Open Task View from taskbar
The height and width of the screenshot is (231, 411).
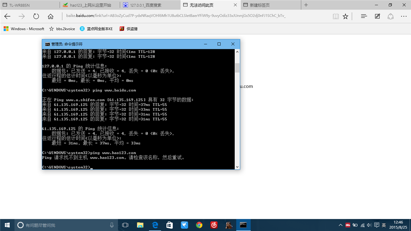[x=125, y=225]
